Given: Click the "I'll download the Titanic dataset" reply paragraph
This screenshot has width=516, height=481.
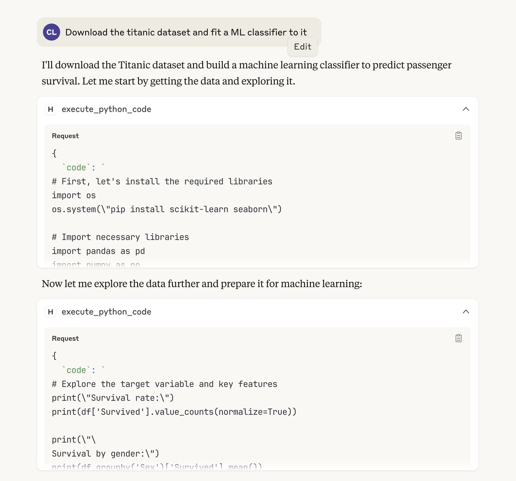Looking at the screenshot, I should pyautogui.click(x=246, y=73).
